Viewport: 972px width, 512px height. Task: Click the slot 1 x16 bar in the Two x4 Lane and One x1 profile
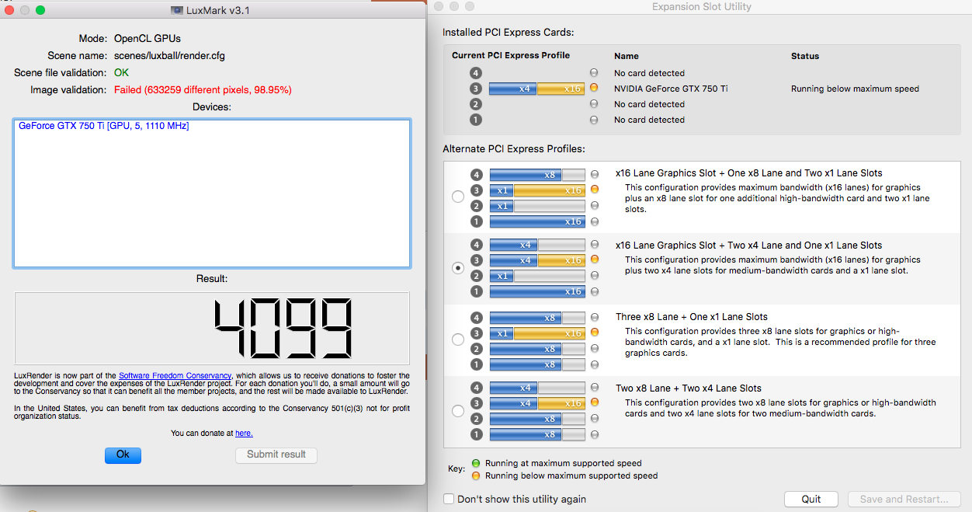point(537,291)
